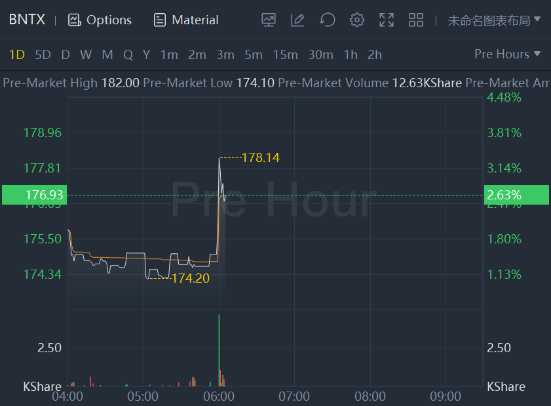Switch to the 5D timeframe
Screen dimensions: 551x406
coord(43,54)
